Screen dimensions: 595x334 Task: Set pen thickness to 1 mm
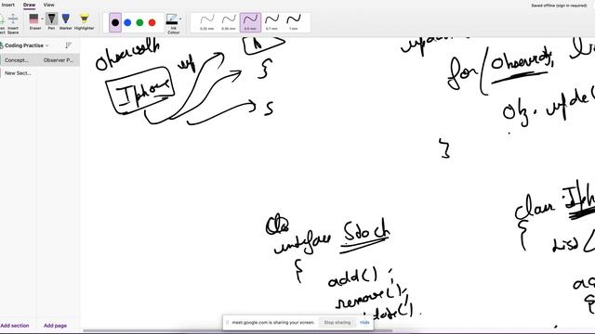pos(294,22)
